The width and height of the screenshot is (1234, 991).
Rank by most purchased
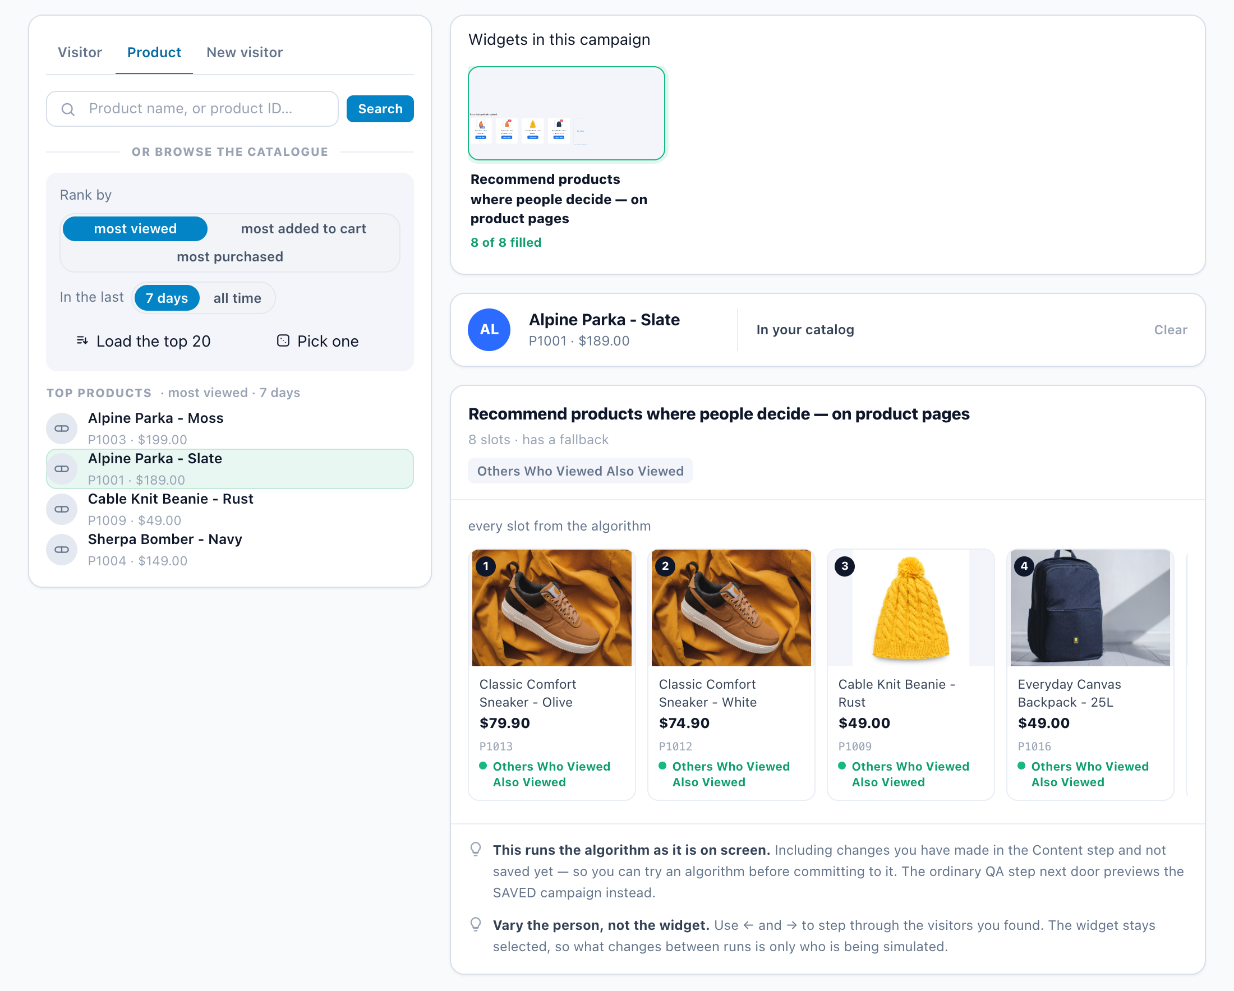[x=230, y=256]
